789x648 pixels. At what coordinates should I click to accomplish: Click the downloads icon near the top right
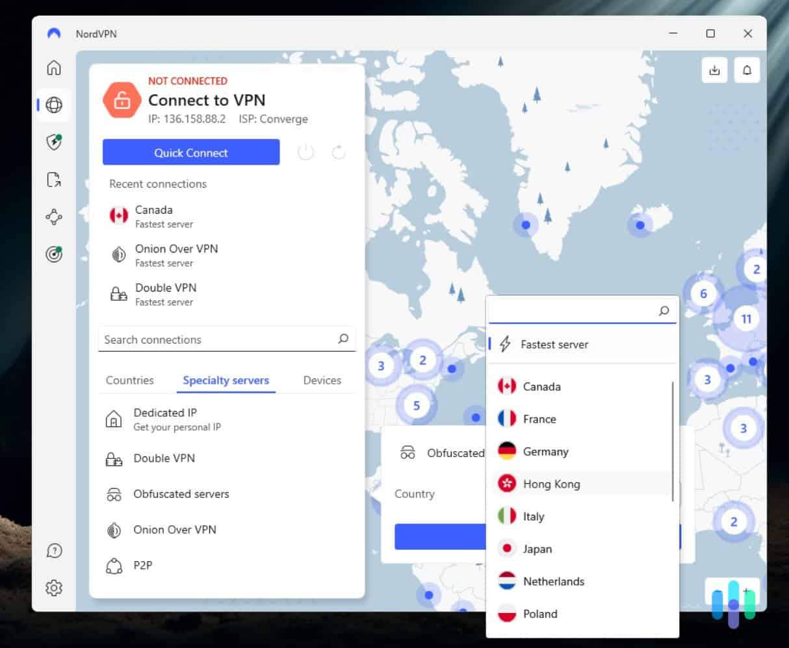[714, 69]
